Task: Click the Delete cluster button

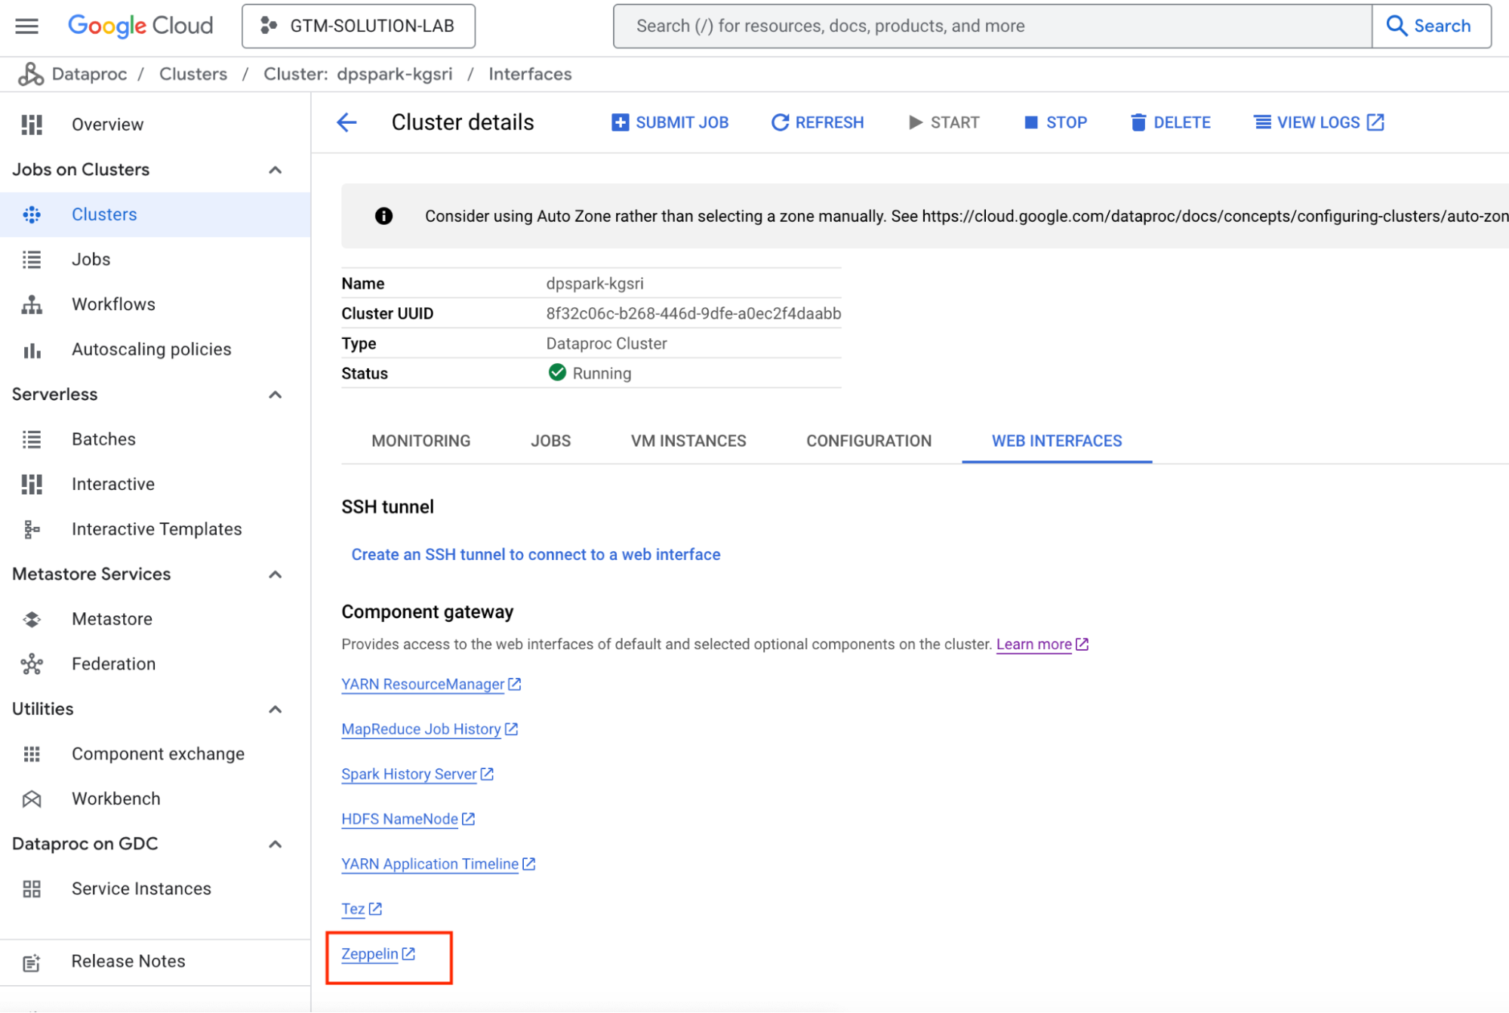Action: tap(1170, 122)
